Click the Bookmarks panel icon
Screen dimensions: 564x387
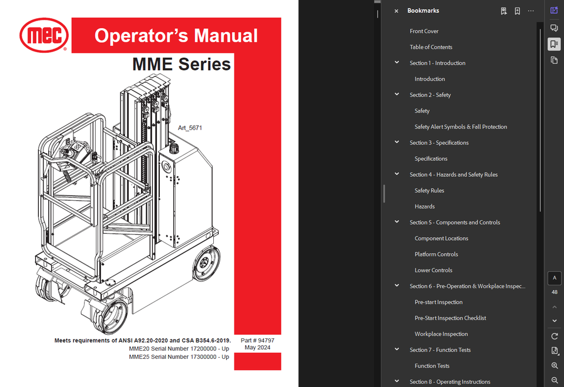[554, 43]
